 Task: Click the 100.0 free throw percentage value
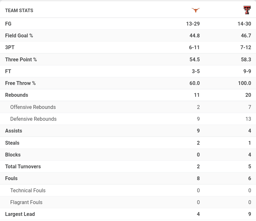click(244, 83)
